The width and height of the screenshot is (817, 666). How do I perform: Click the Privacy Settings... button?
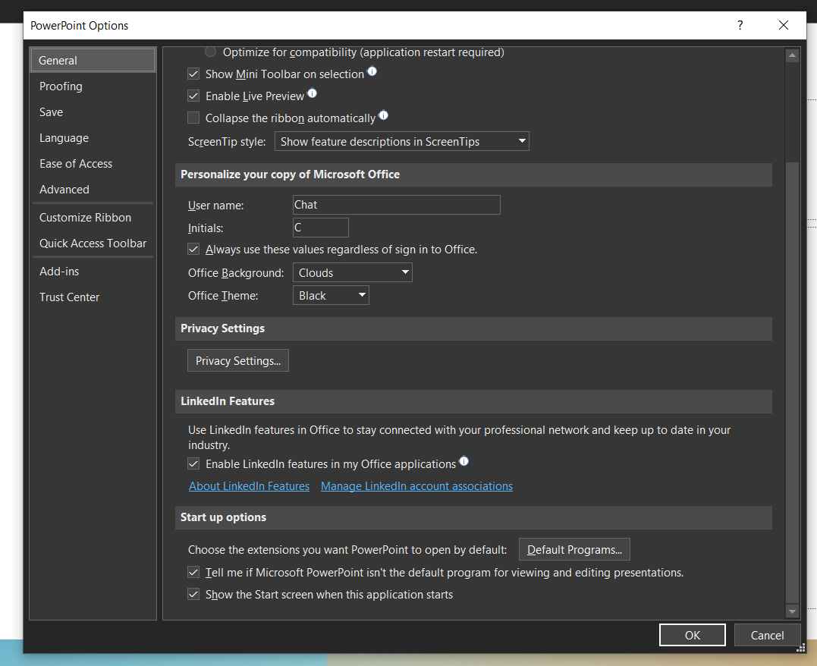[x=238, y=360]
